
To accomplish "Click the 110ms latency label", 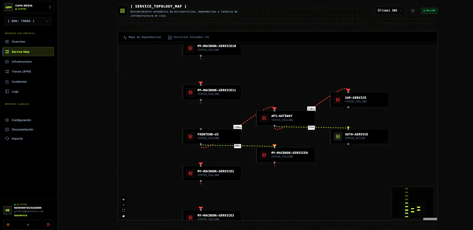I will pyautogui.click(x=311, y=109).
